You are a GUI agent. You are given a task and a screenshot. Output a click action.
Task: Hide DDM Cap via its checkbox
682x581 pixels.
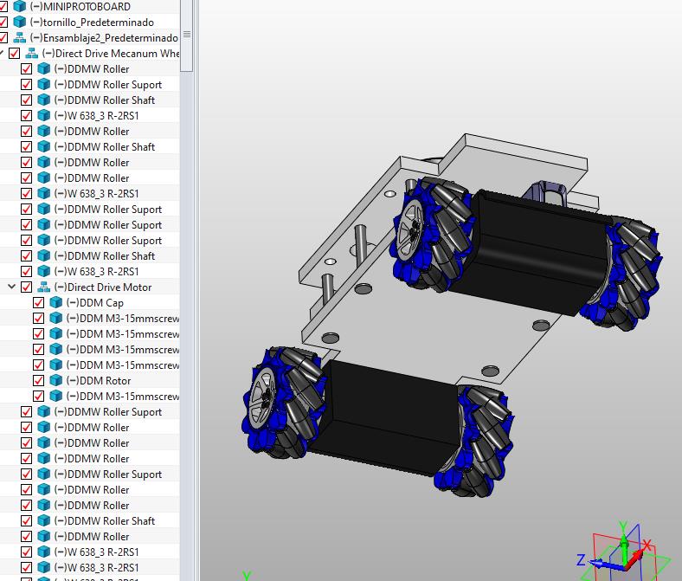click(39, 302)
